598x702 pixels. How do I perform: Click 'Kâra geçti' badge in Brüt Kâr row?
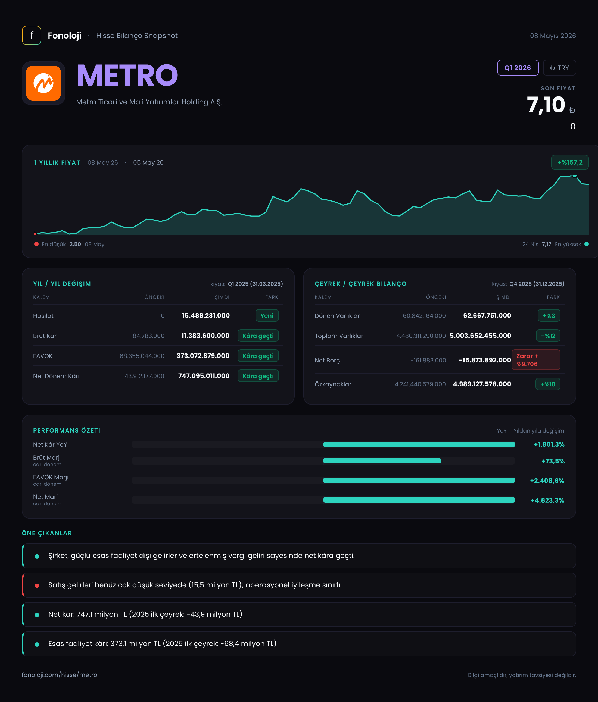pos(258,336)
